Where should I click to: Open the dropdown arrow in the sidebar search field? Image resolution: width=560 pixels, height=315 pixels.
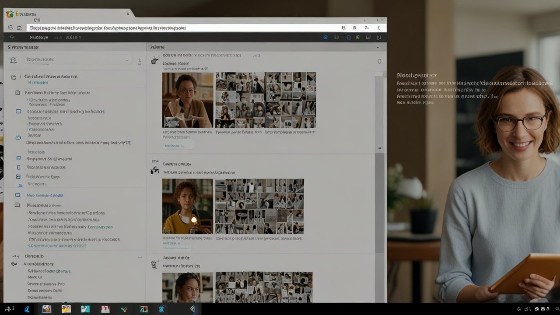pos(127,59)
